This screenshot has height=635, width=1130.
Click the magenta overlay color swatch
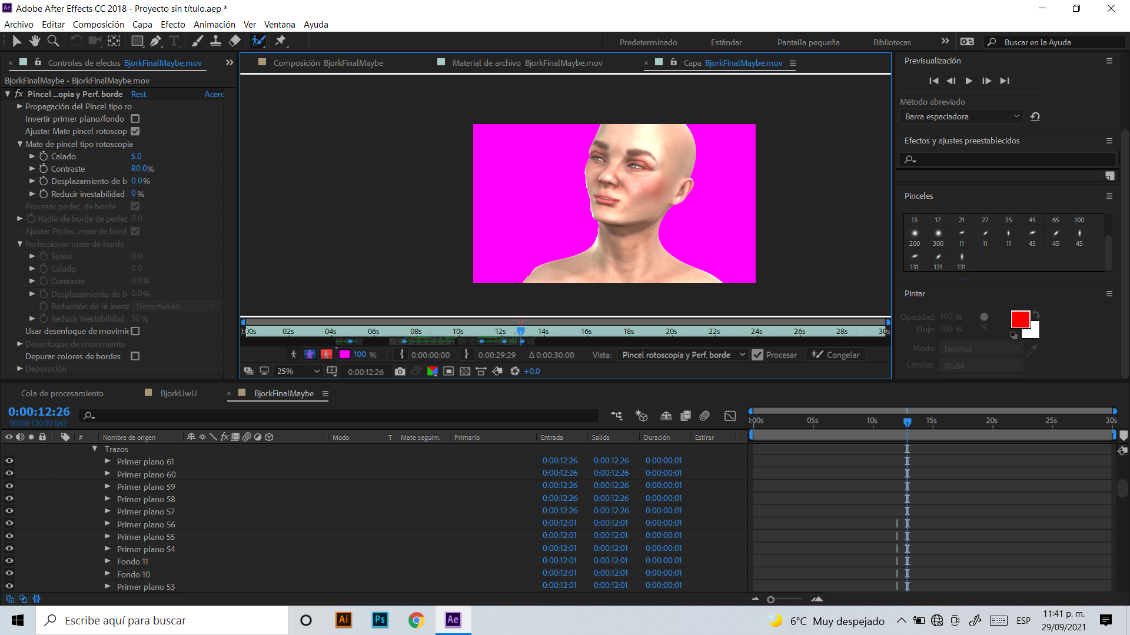(x=344, y=355)
